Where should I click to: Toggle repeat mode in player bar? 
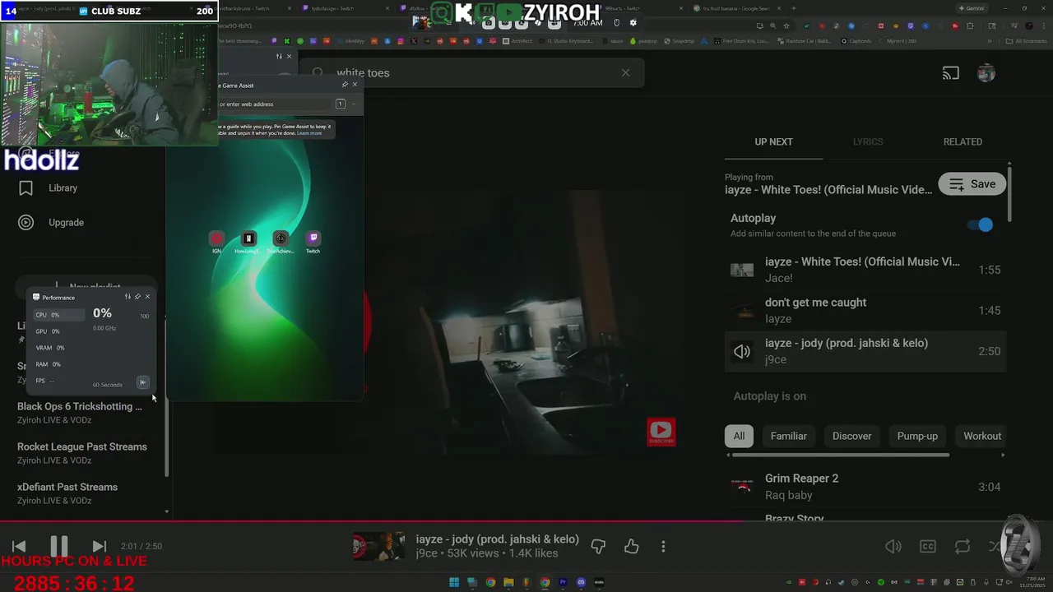[x=962, y=546]
